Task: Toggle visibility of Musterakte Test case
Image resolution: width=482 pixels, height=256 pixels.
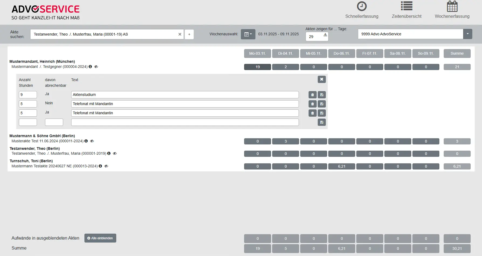Action: click(92, 141)
